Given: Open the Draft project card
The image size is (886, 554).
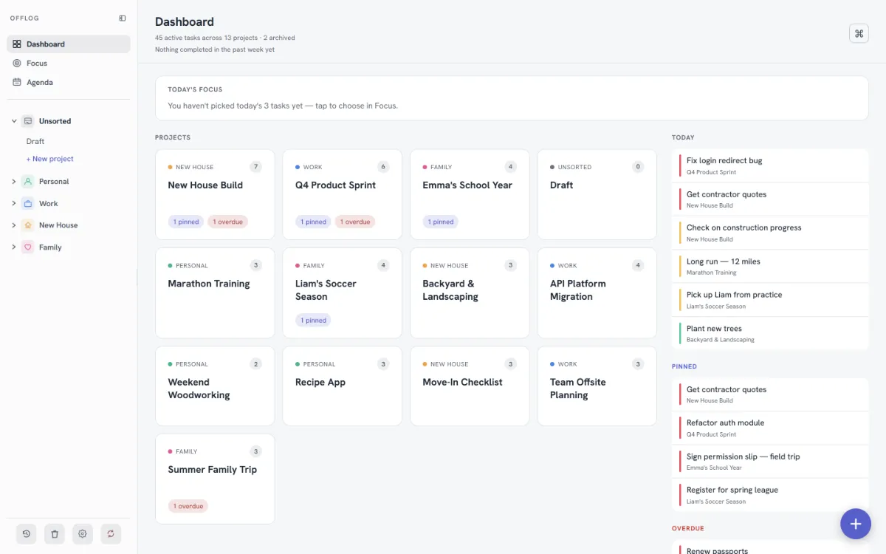Looking at the screenshot, I should [597, 195].
